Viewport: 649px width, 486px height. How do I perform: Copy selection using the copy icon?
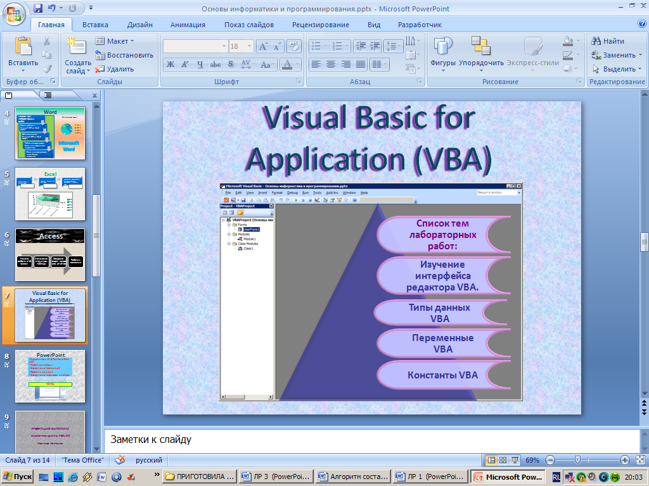[x=47, y=55]
